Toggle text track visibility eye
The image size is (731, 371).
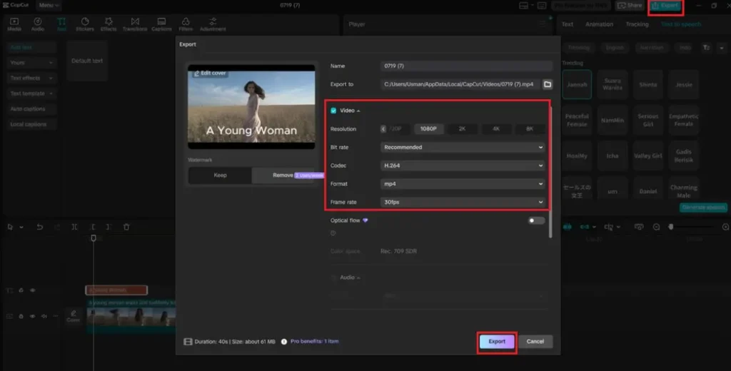[33, 290]
